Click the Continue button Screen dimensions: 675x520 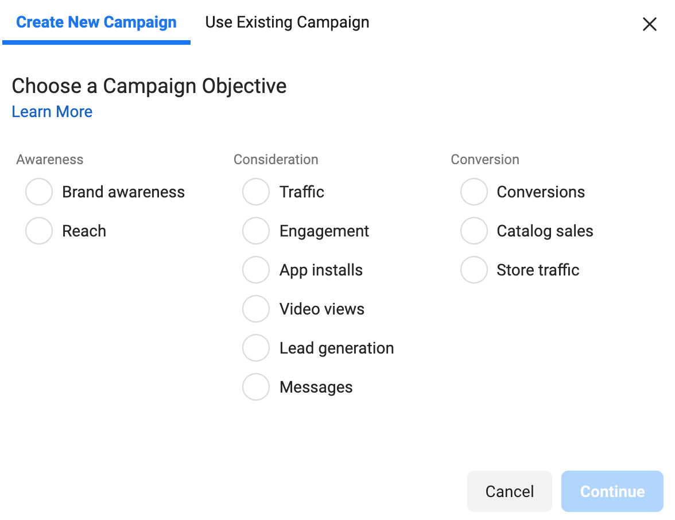612,491
